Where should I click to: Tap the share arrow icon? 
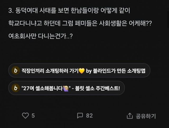pyautogui.click(x=130, y=116)
